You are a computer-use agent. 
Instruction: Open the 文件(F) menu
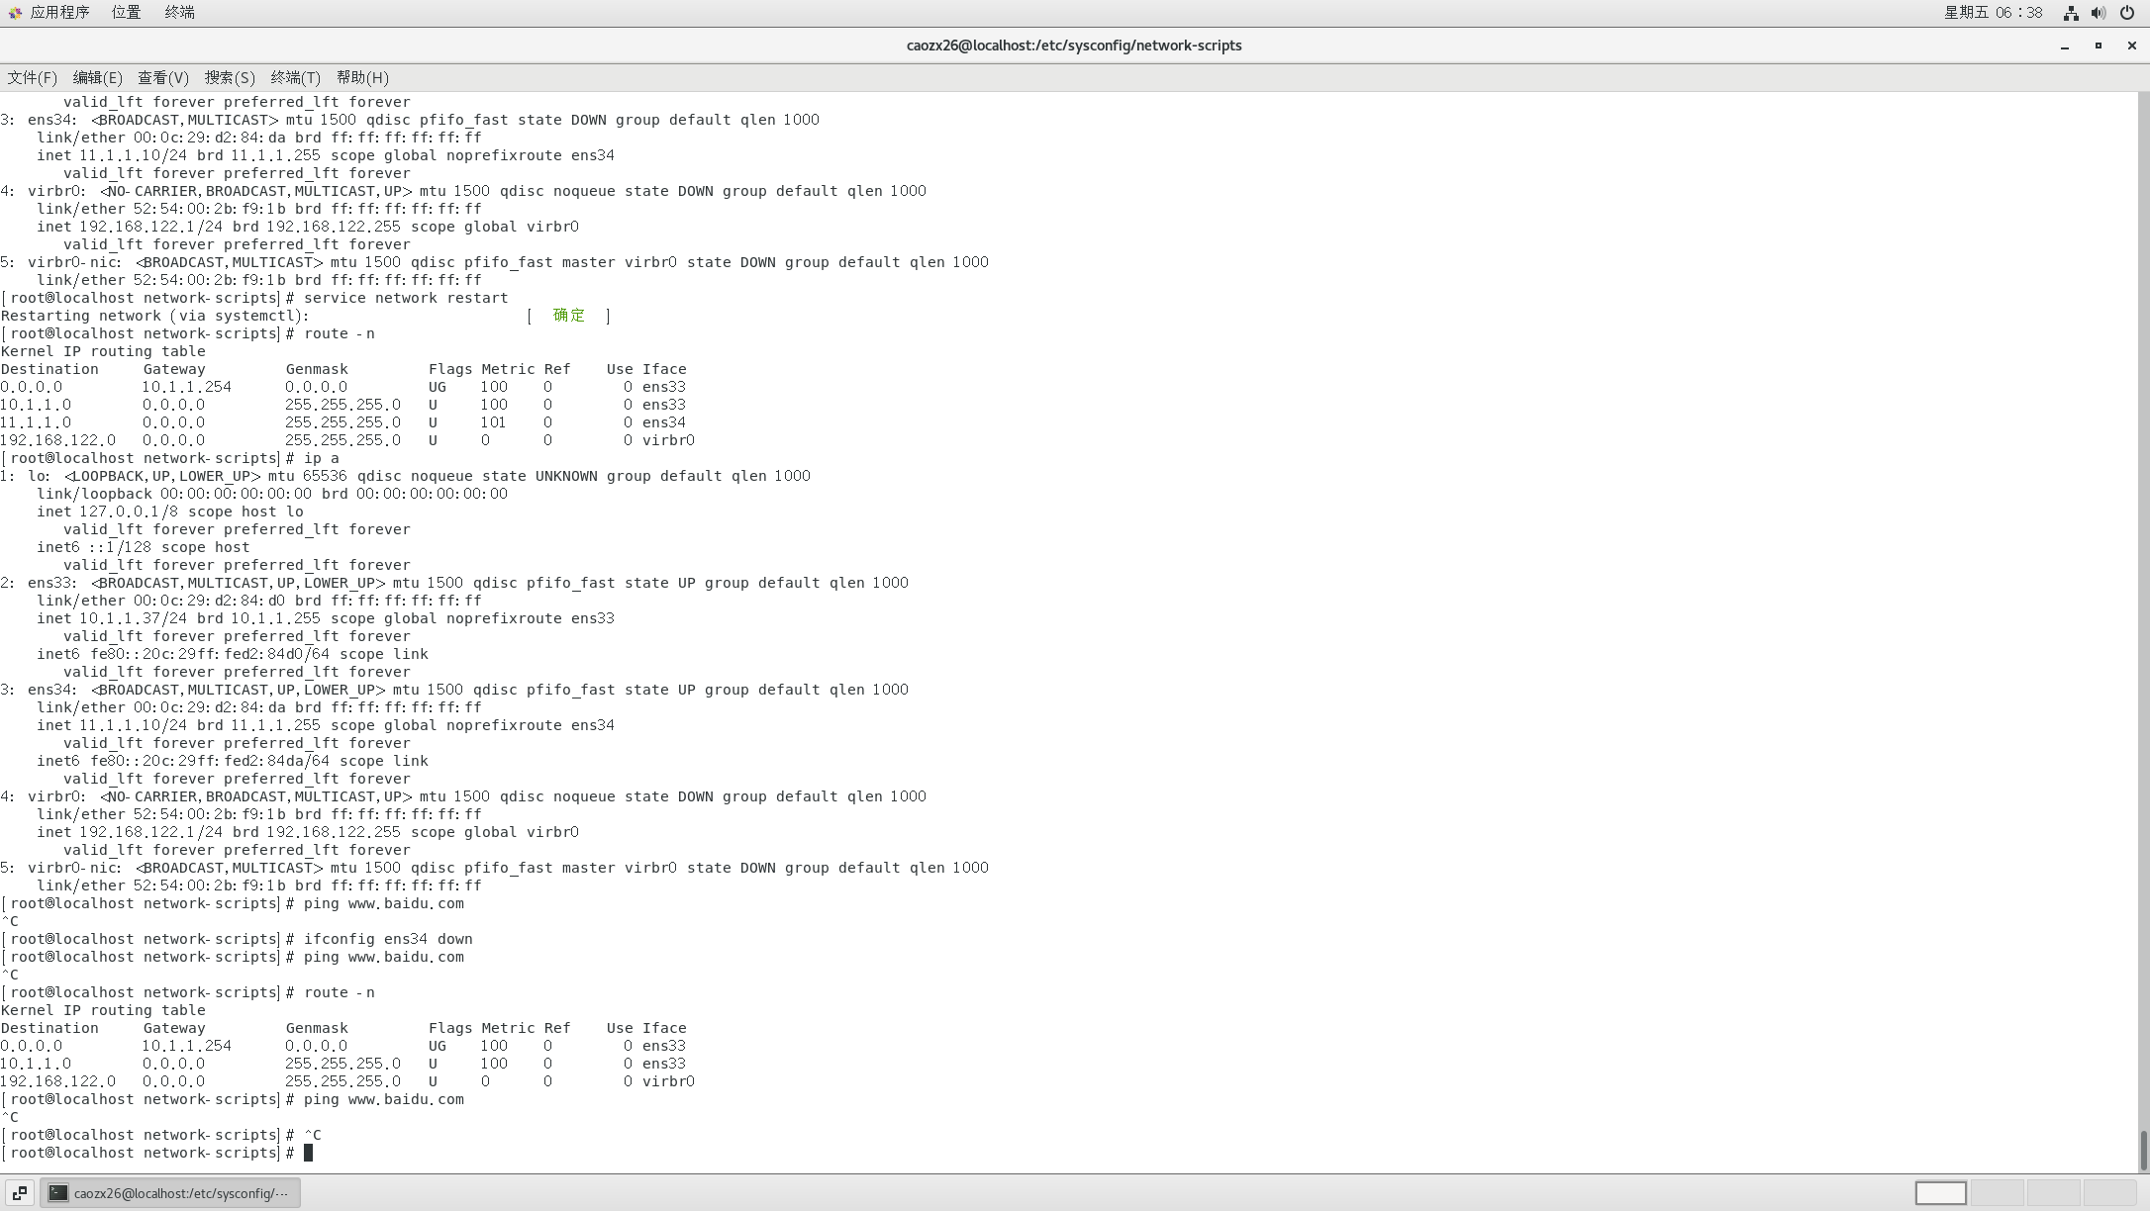pos(32,77)
